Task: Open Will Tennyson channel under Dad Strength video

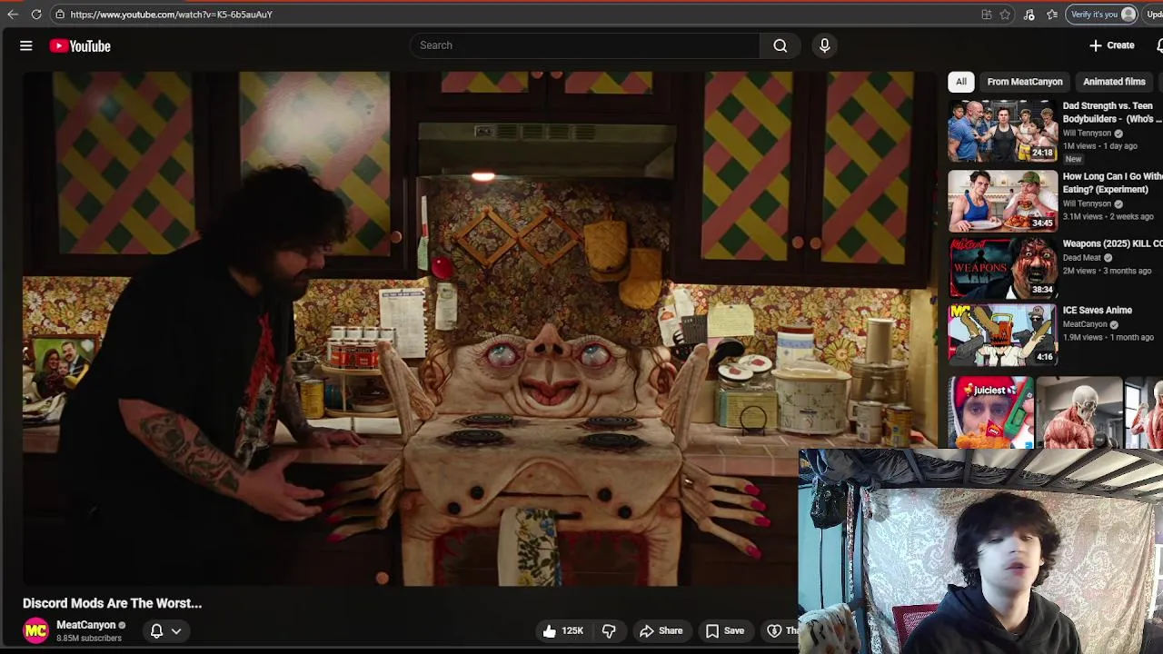Action: coord(1087,134)
